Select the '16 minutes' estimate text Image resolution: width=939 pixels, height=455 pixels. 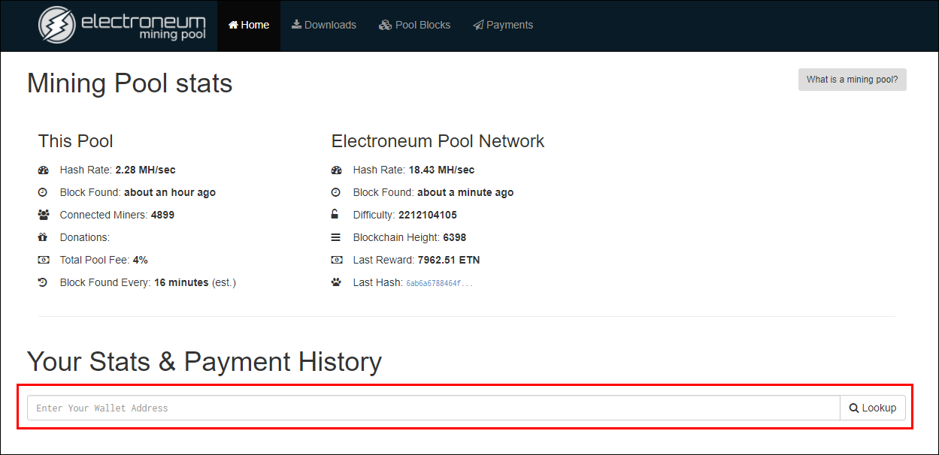pyautogui.click(x=181, y=282)
